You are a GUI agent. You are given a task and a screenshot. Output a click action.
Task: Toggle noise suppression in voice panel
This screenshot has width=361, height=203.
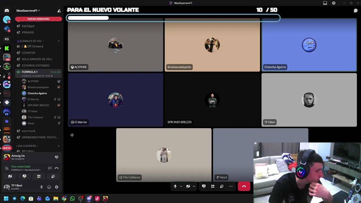(x=50, y=168)
